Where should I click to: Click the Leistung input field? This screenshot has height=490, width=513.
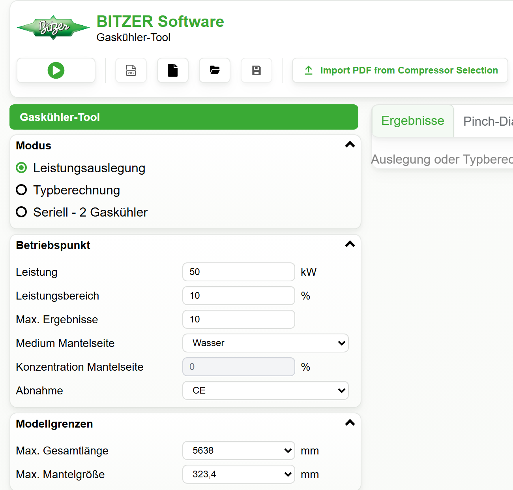tap(239, 272)
